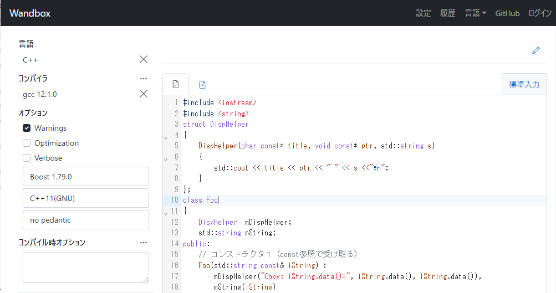Remove the gcc 12.1.0 compiler selection
Viewport: 556px width, 293px height.
point(143,94)
